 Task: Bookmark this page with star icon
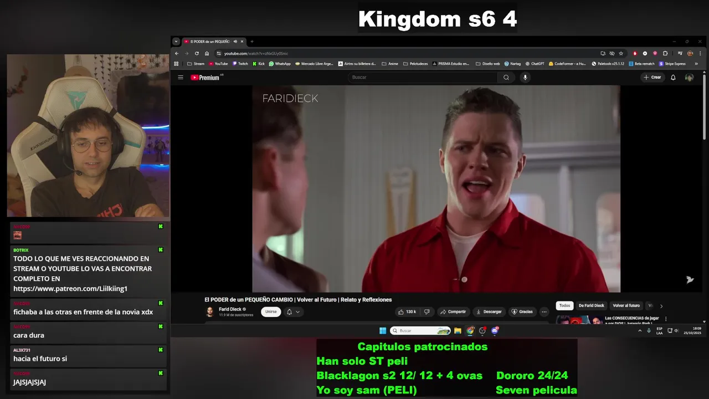[621, 54]
